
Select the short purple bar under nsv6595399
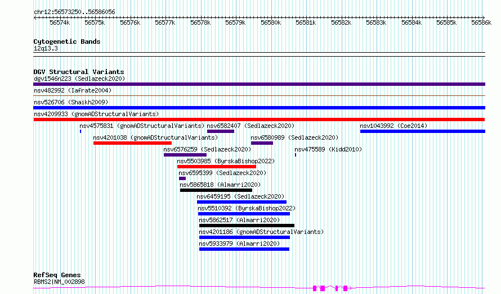click(x=182, y=178)
